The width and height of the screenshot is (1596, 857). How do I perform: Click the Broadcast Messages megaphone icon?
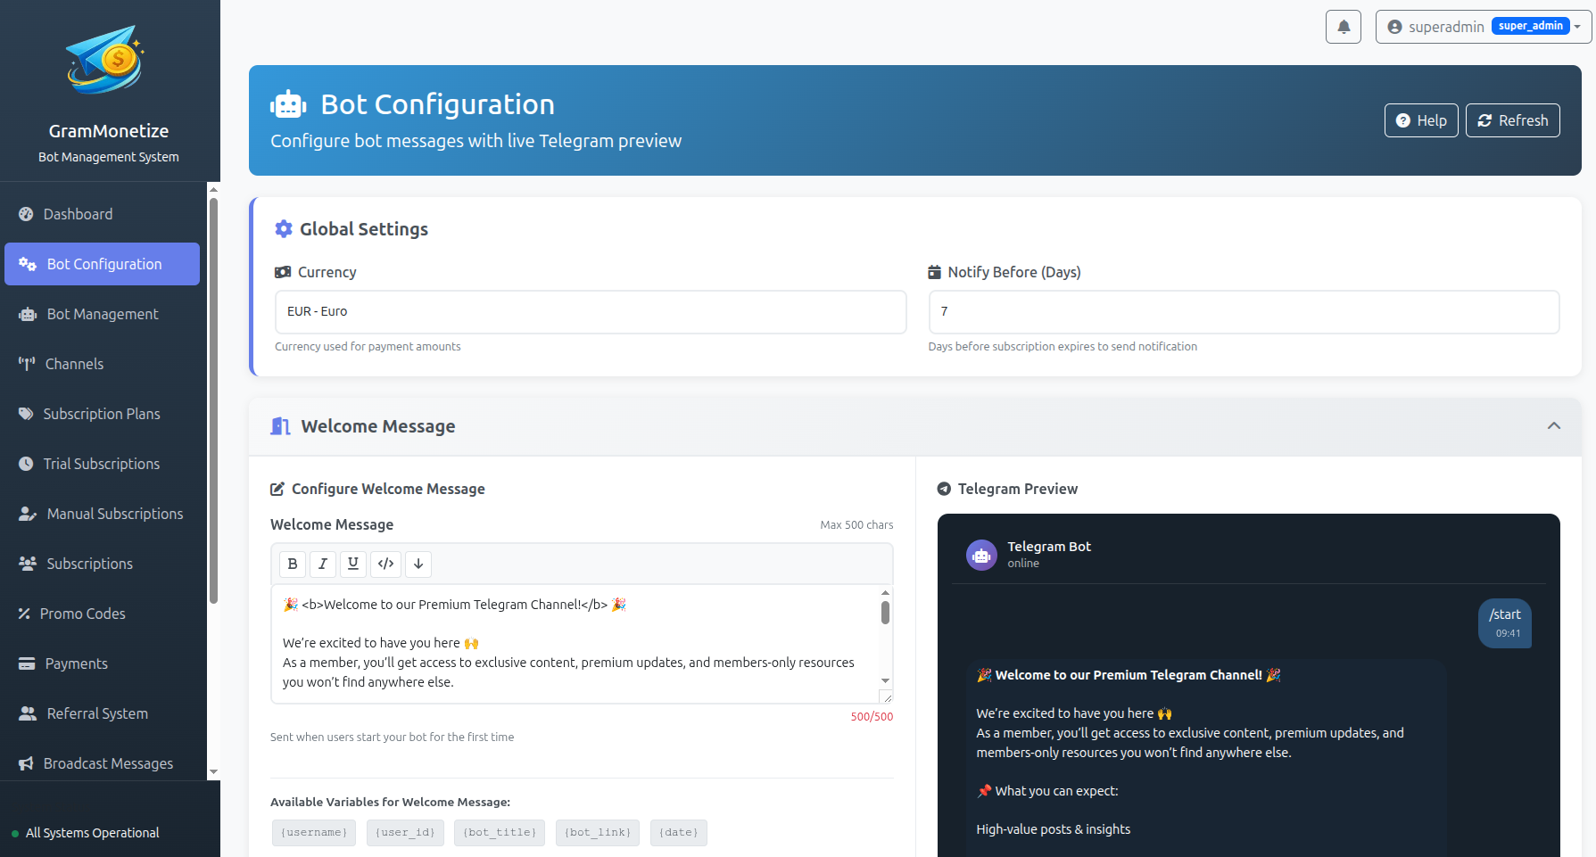[x=26, y=763]
